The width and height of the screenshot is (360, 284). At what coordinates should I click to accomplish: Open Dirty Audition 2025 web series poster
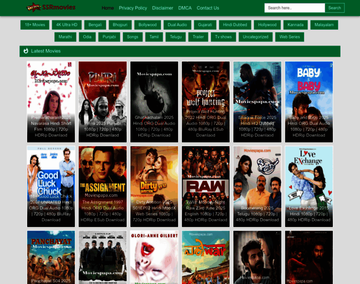coord(154,186)
